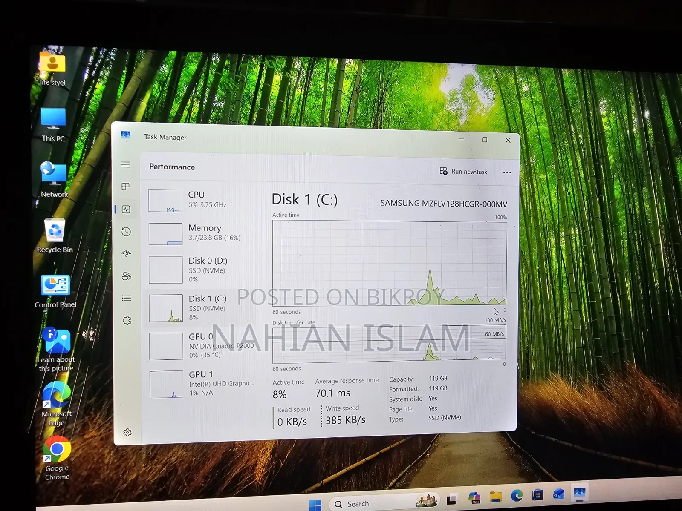Open Task View from the taskbar
Viewport: 682px width, 511px height.
click(451, 499)
